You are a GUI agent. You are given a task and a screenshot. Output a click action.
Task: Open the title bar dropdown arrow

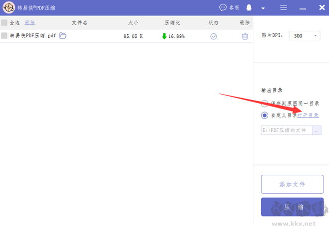coord(263,8)
